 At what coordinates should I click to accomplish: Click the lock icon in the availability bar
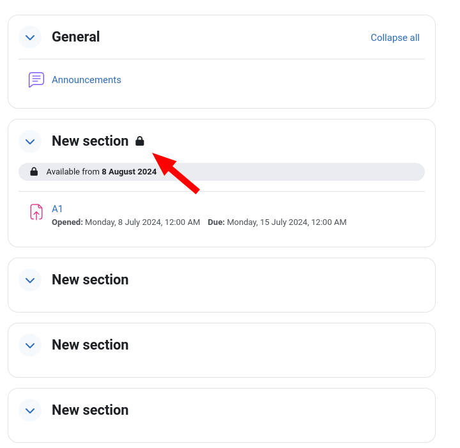[x=34, y=172]
